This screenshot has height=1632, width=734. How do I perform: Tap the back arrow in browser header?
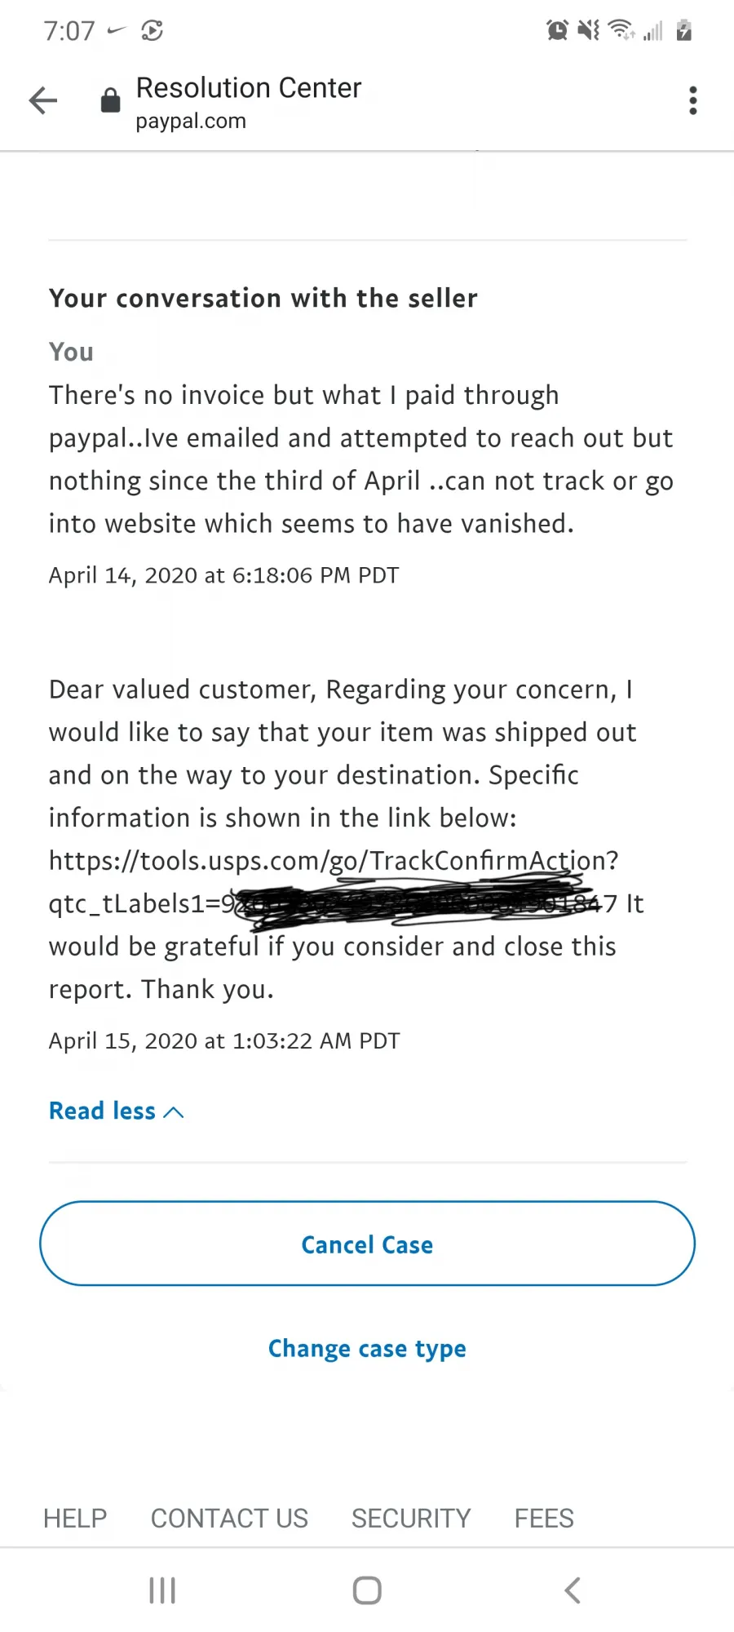pos(43,101)
